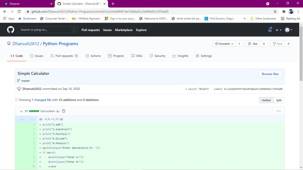Go forward in browser history

point(12,12)
